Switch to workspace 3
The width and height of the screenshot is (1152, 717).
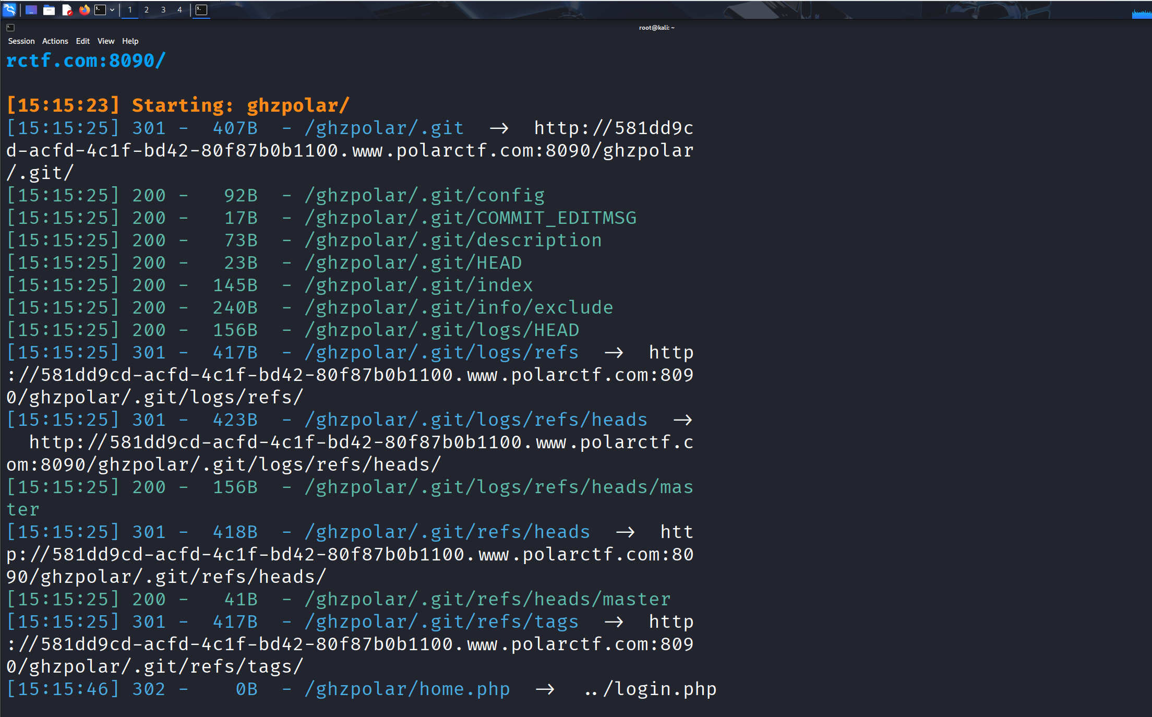click(163, 10)
